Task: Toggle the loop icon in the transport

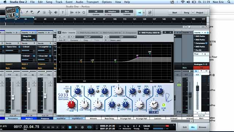Action: click(89, 127)
